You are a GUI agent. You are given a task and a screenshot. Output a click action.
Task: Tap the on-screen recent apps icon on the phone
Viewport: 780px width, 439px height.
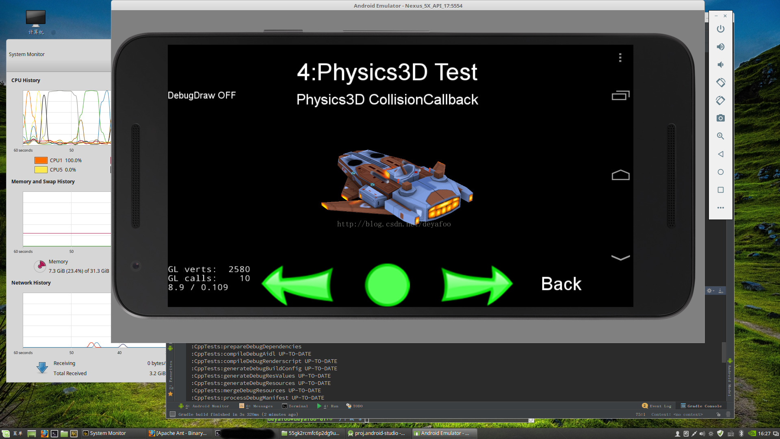click(x=620, y=96)
